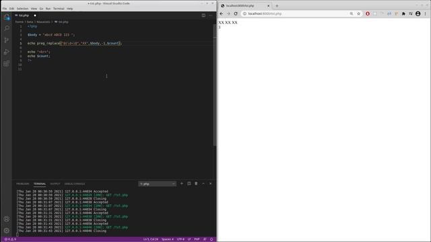Split the terminal panel
This screenshot has width=431, height=242.
(x=189, y=184)
